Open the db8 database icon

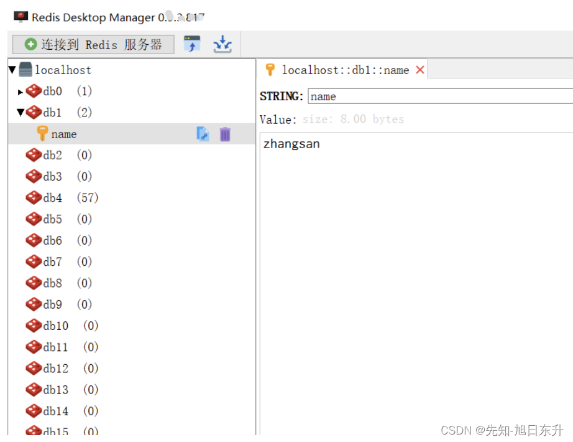point(34,283)
